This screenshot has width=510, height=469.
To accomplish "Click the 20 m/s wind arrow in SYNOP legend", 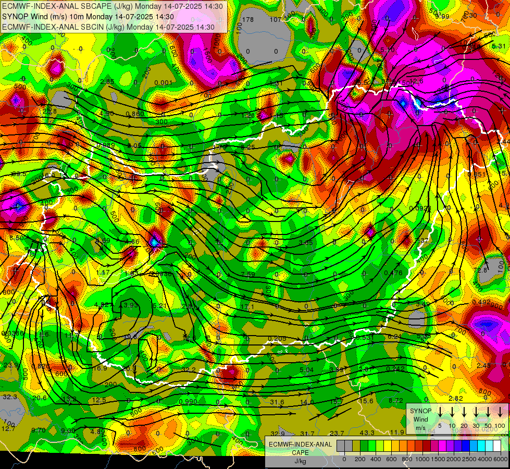I will pyautogui.click(x=464, y=412).
